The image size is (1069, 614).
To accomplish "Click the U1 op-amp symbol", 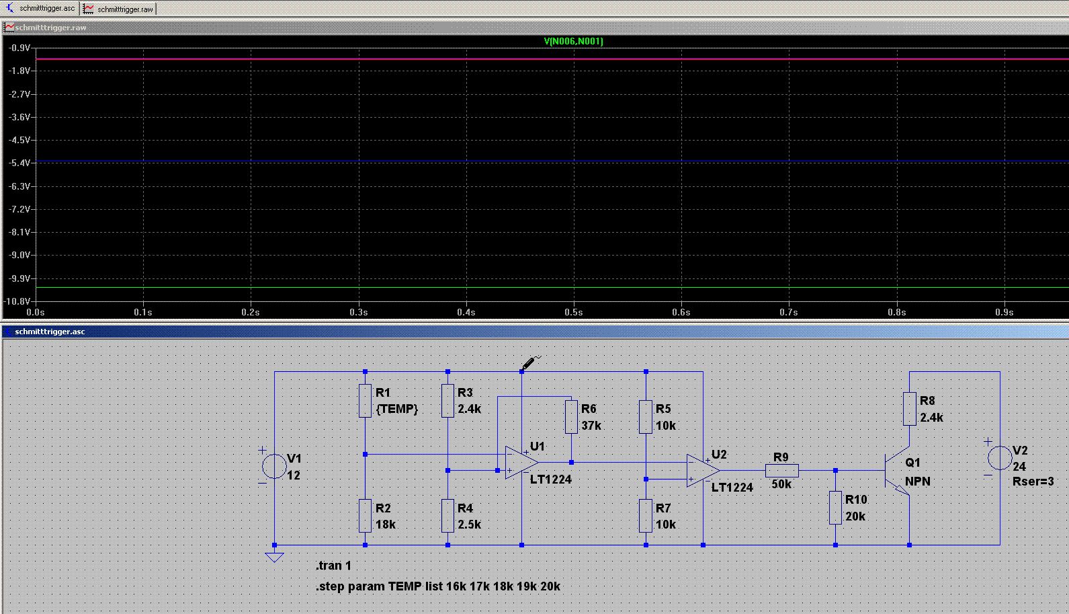I will tap(520, 463).
